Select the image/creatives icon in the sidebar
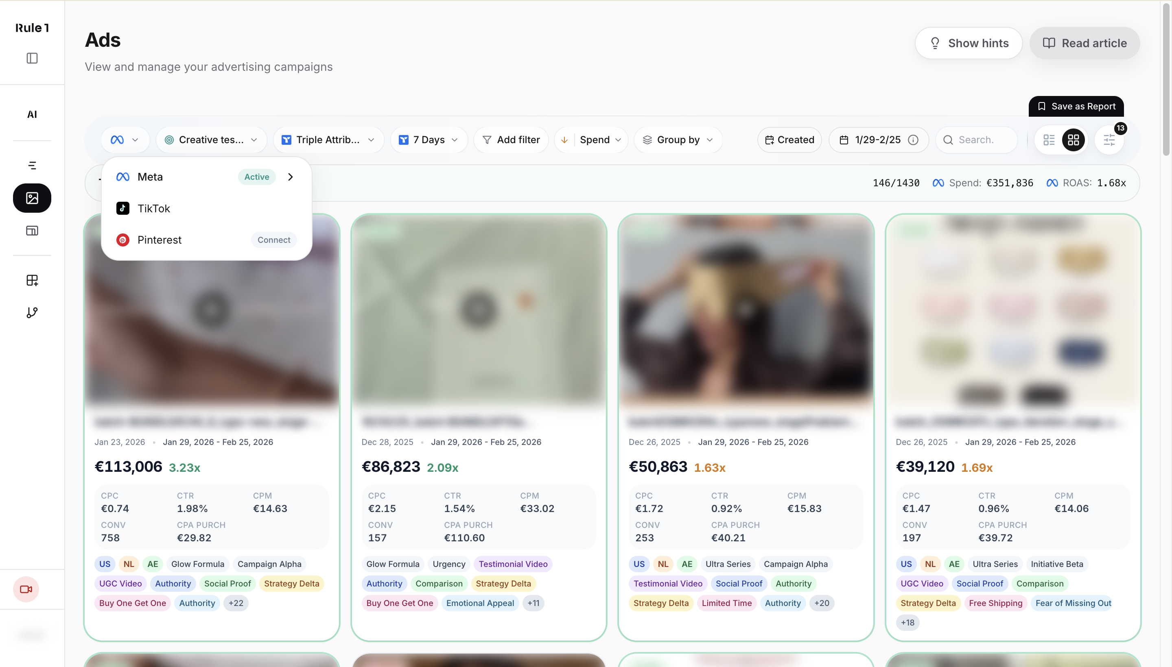The height and width of the screenshot is (667, 1172). [x=32, y=198]
